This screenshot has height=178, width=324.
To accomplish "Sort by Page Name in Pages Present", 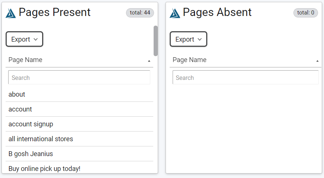I will 25,60.
